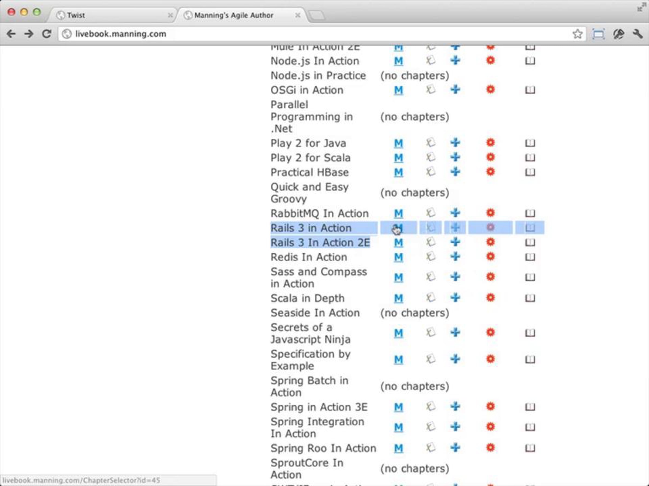This screenshot has height=486, width=649.
Task: Click the red gear icon for Redis In Action
Action: coord(490,256)
